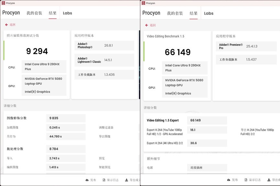Click export download icon in right window footer
Screen dimensions: 280x186
269,180
